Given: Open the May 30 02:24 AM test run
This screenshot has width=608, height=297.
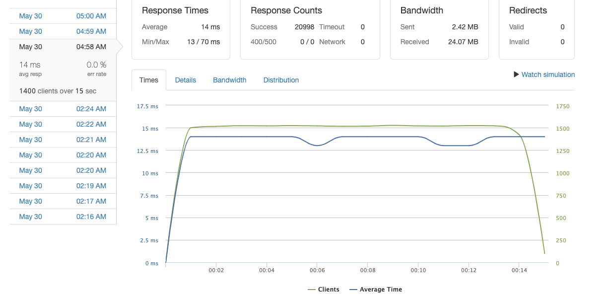Looking at the screenshot, I should [x=63, y=109].
